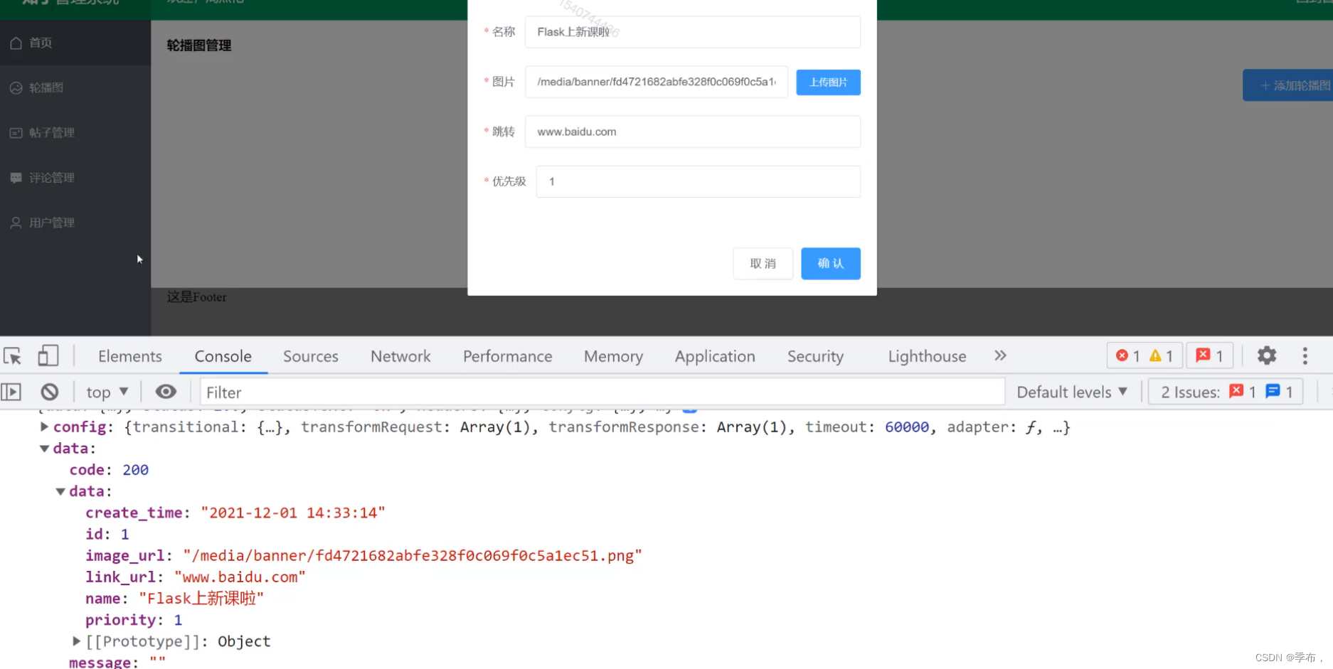Screen dimensions: 1333x669
Task: Open the 2 Issues summary link
Action: pos(1226,392)
